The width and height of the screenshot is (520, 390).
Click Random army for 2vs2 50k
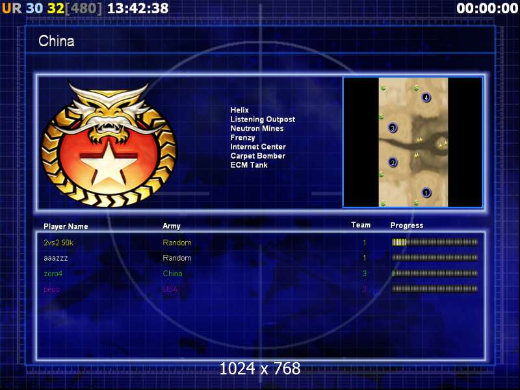177,242
